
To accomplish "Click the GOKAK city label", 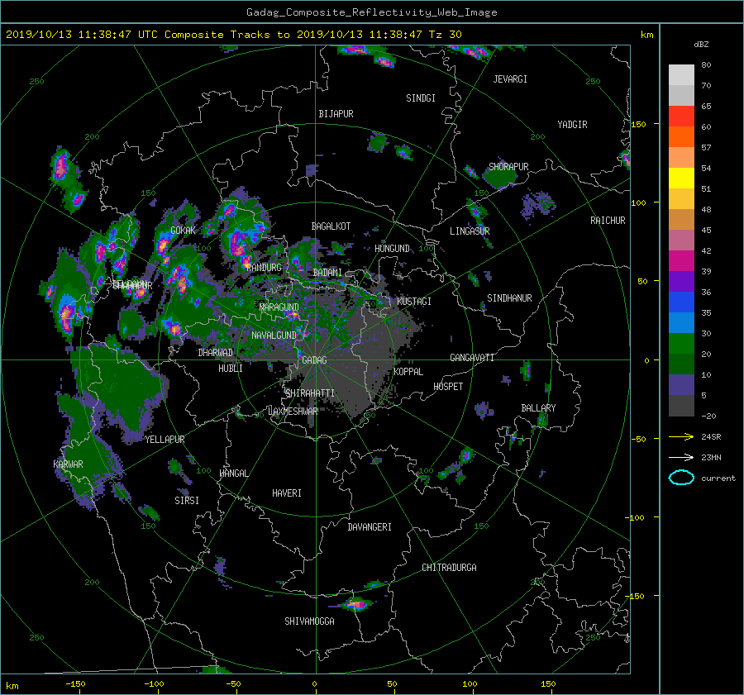I will [184, 230].
